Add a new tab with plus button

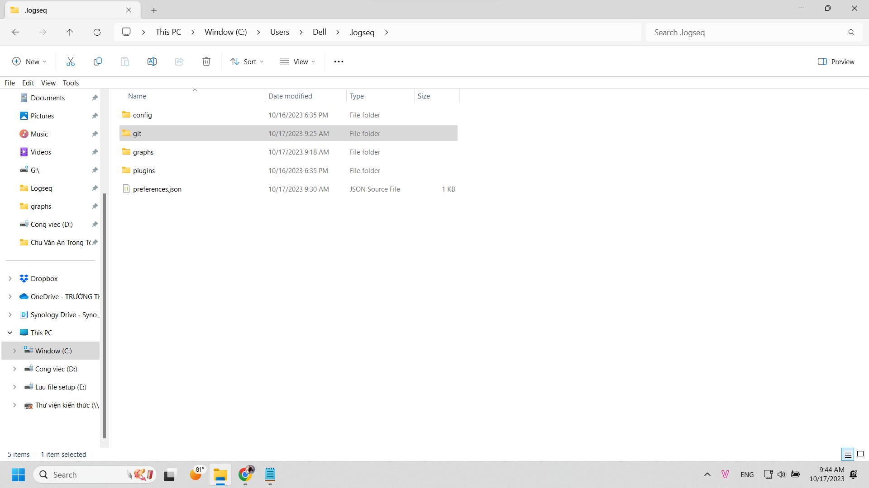click(154, 10)
